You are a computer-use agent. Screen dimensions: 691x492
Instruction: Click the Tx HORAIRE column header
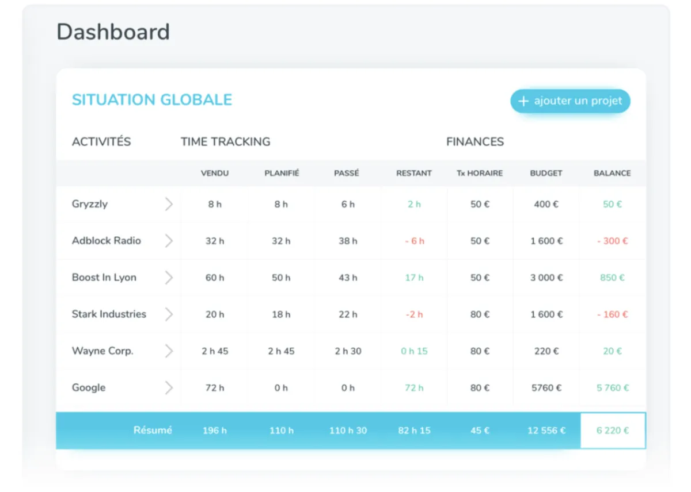480,173
